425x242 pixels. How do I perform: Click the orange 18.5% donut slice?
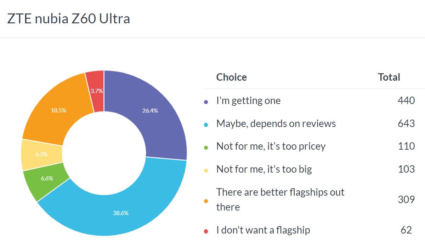coord(58,110)
